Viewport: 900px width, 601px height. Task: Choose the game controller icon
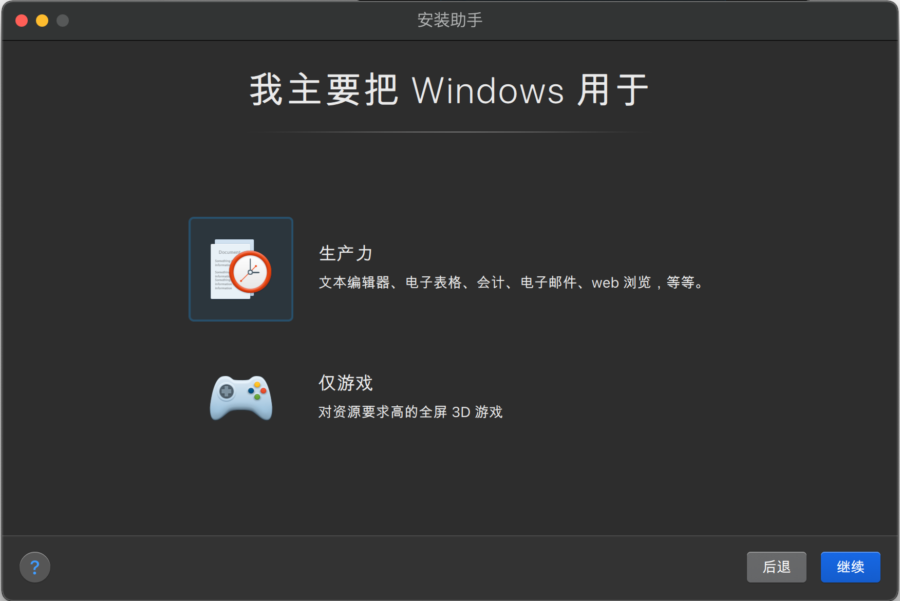point(241,398)
